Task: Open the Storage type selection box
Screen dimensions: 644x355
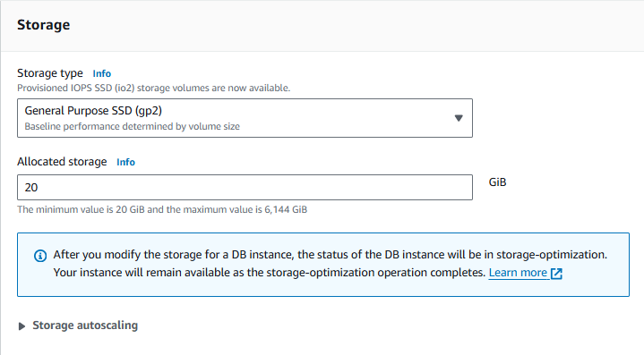Action: 245,118
